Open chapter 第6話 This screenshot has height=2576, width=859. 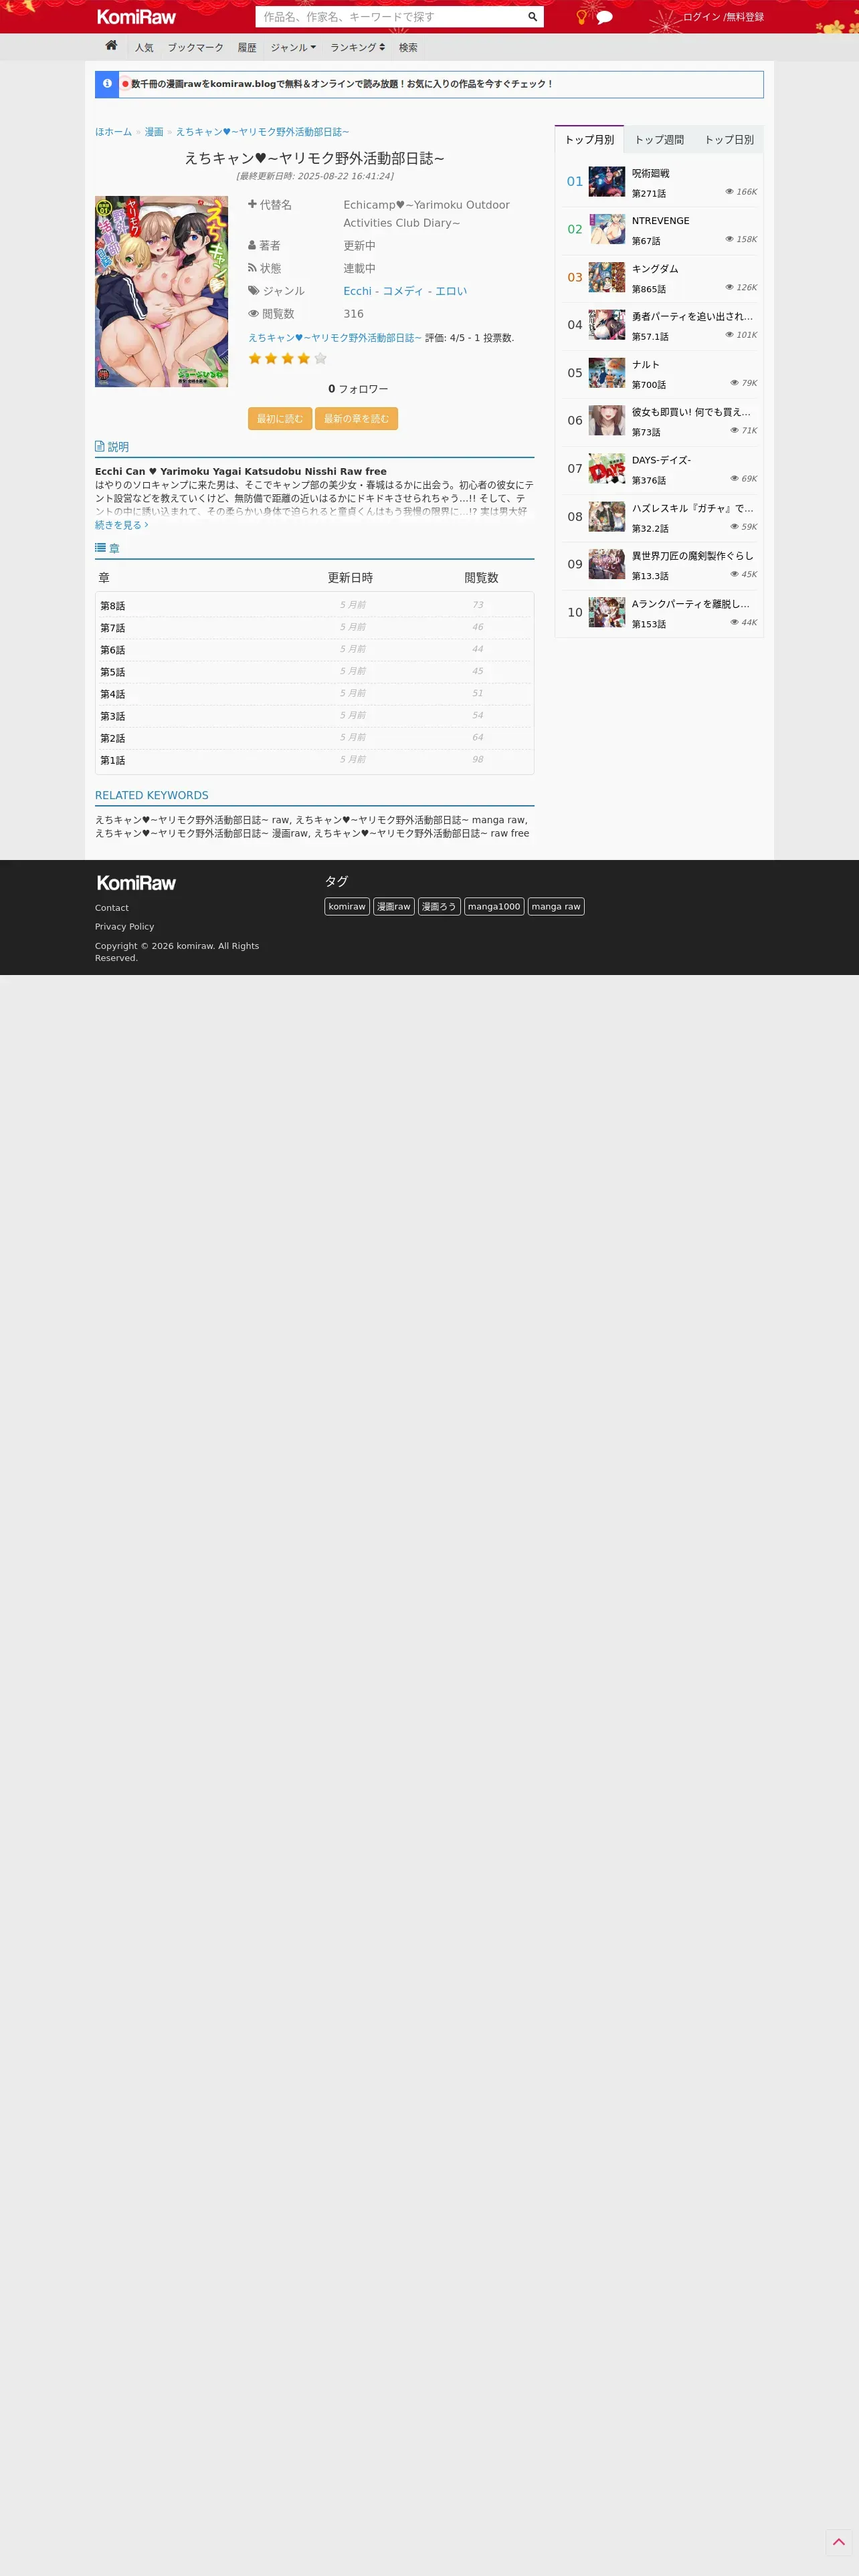click(x=113, y=650)
